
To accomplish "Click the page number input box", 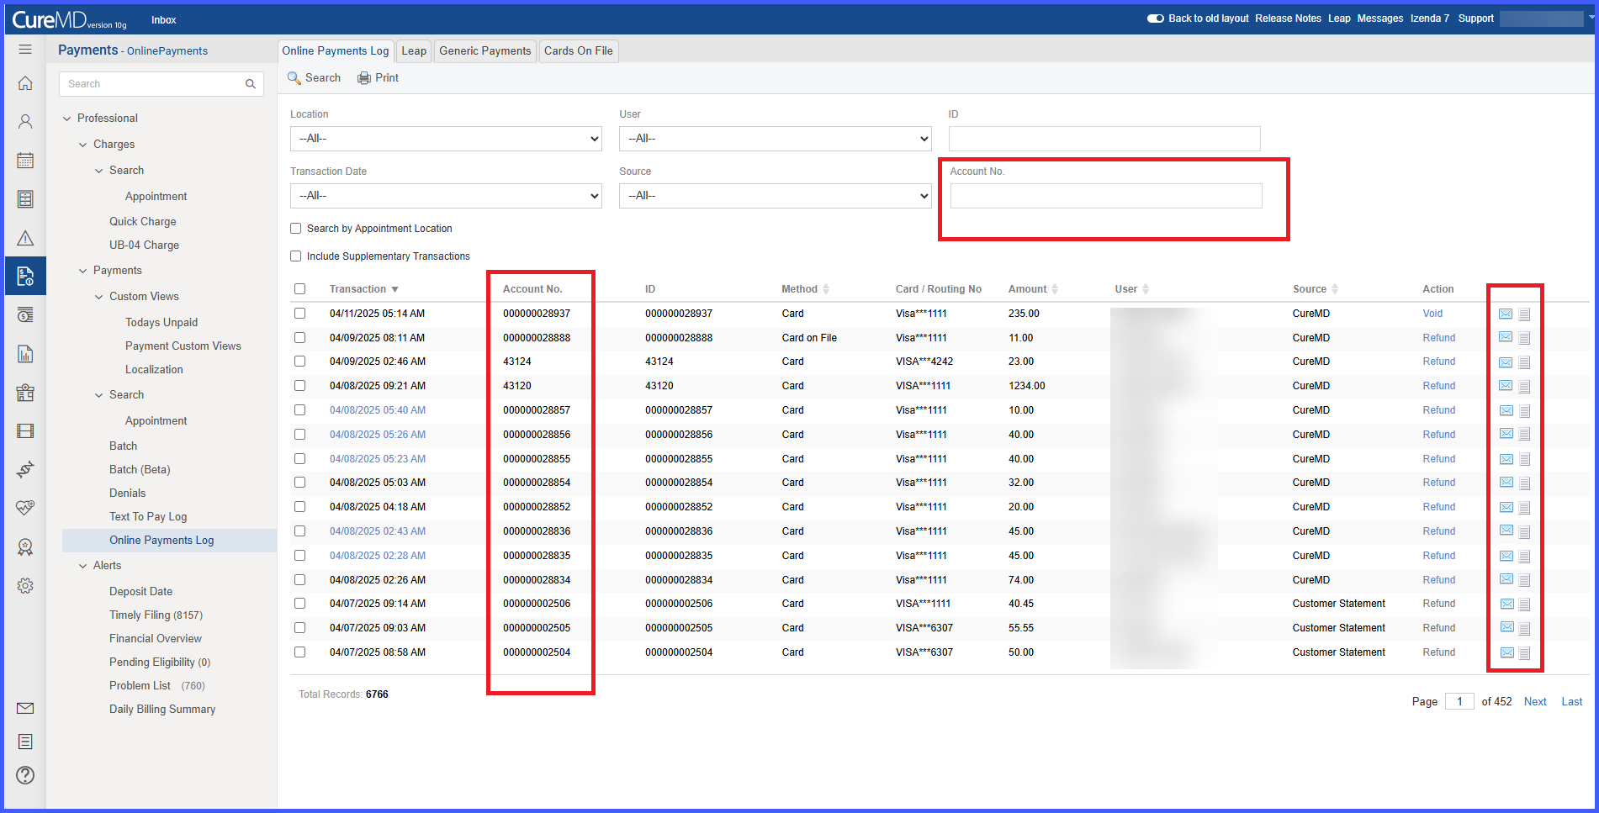I will (x=1459, y=702).
